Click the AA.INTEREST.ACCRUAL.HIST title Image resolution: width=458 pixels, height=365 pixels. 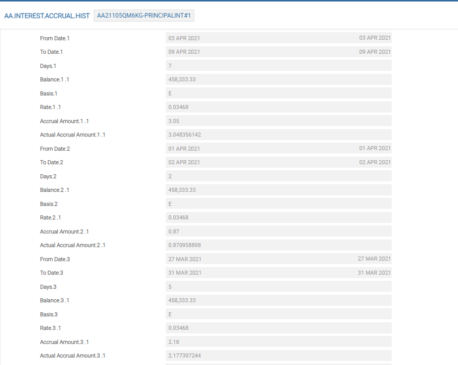pyautogui.click(x=47, y=16)
